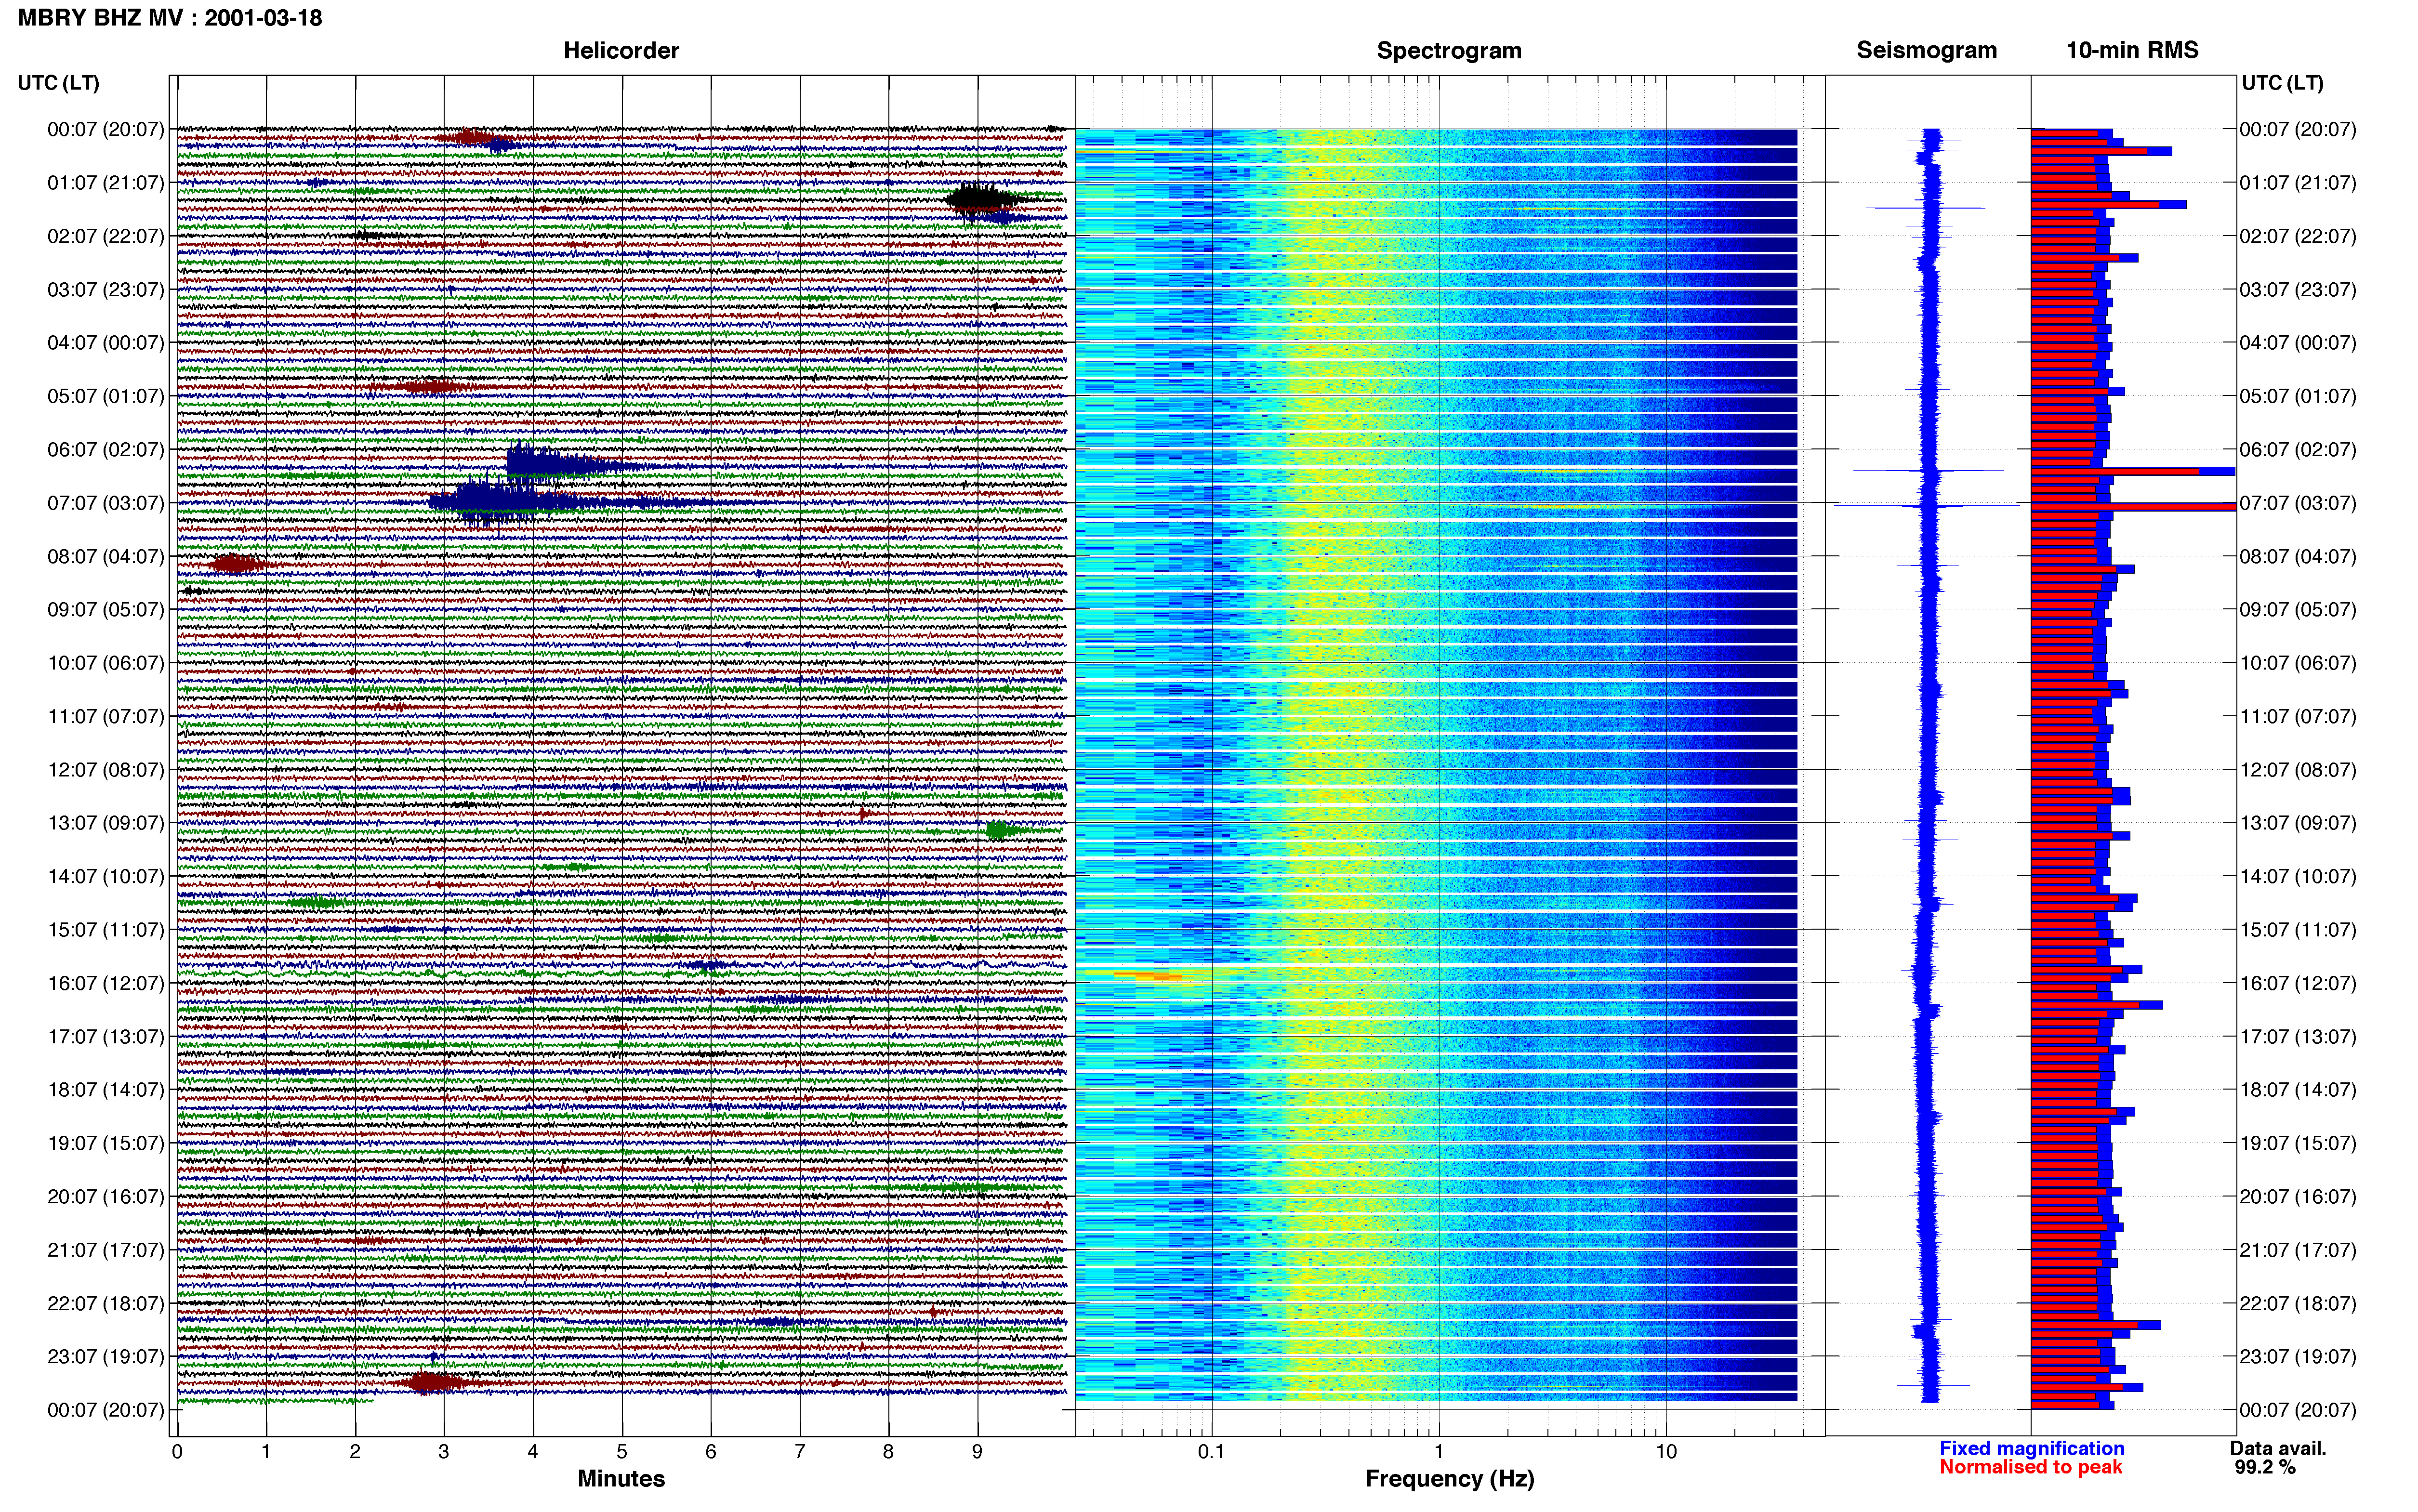Click the plot title 'MBRY BHZ MV : 2001-03-18'
2418x1512 pixels.
click(x=170, y=18)
